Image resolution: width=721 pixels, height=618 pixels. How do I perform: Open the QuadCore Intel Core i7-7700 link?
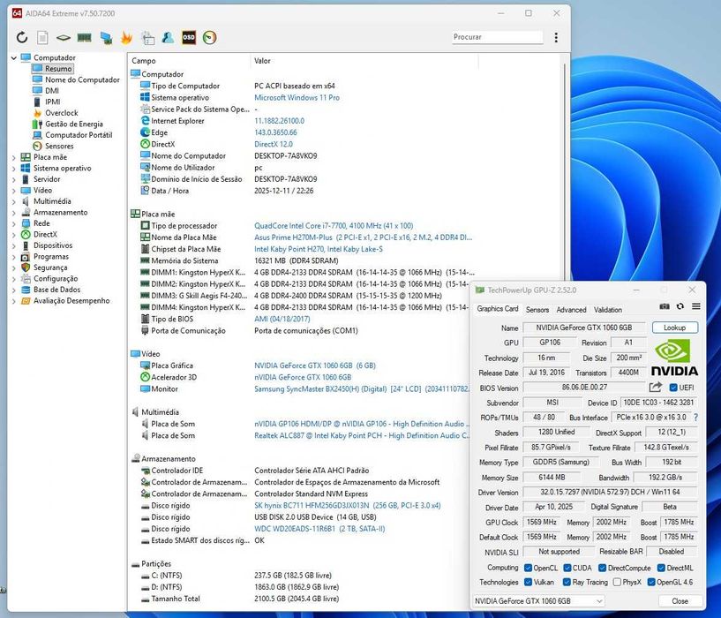(x=334, y=225)
